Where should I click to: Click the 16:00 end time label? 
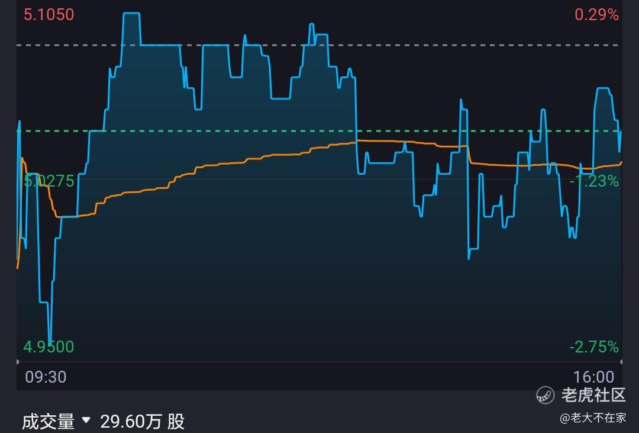point(594,377)
